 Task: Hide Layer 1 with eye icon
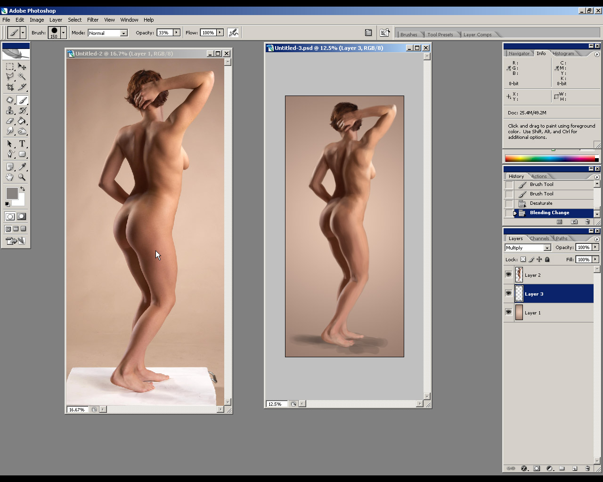pyautogui.click(x=508, y=312)
